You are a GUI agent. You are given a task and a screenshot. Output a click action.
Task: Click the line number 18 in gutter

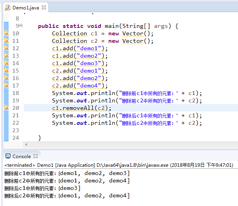pos(16,93)
